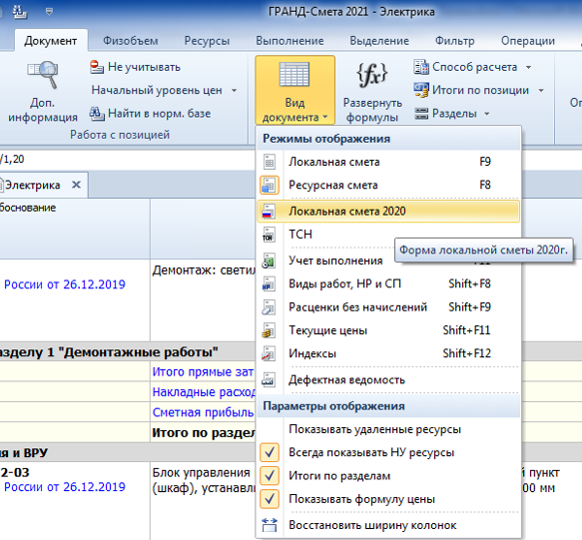Open the Доп. информация magnifier icon

coord(43,75)
